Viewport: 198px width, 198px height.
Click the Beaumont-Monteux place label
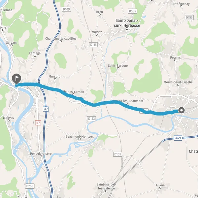pyautogui.click(x=80, y=136)
